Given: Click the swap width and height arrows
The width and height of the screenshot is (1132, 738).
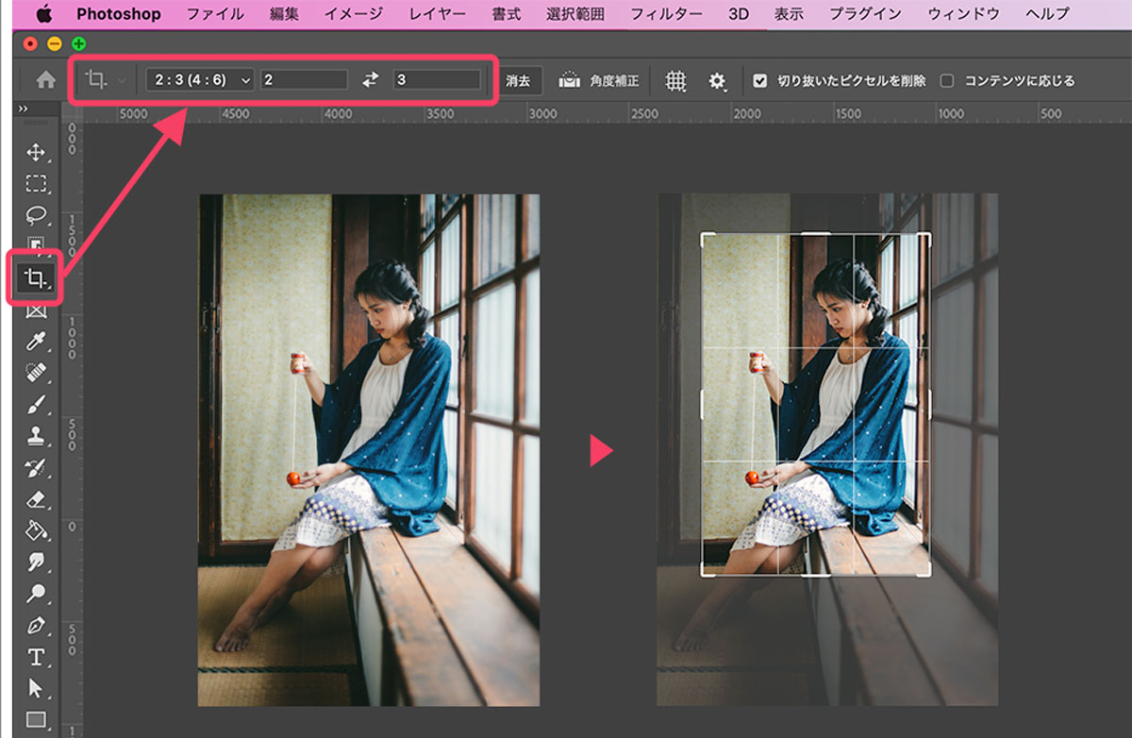Looking at the screenshot, I should (371, 80).
